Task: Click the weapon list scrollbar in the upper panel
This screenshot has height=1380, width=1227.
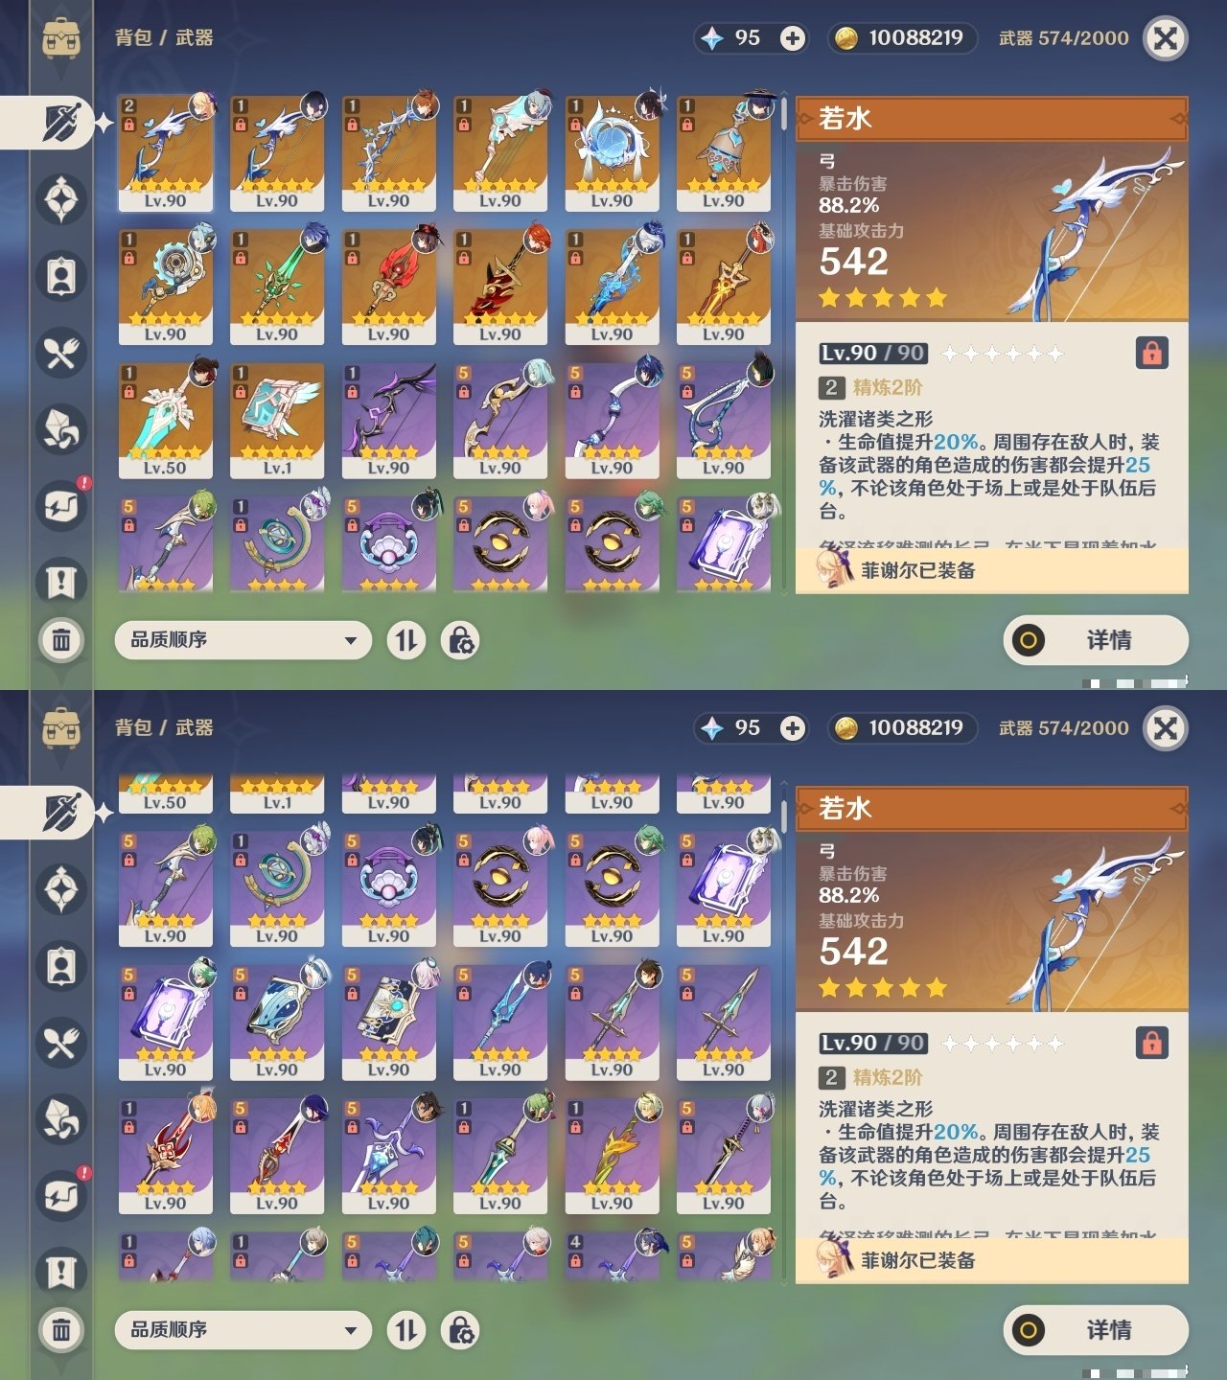Action: [x=784, y=115]
